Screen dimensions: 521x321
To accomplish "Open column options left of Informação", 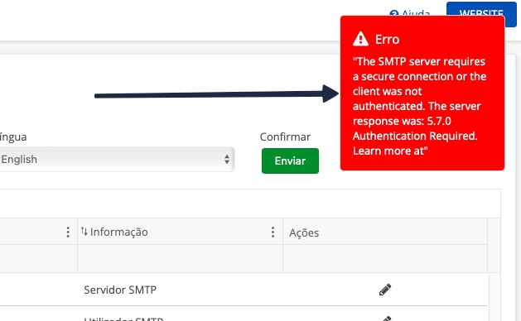I will 68,232.
